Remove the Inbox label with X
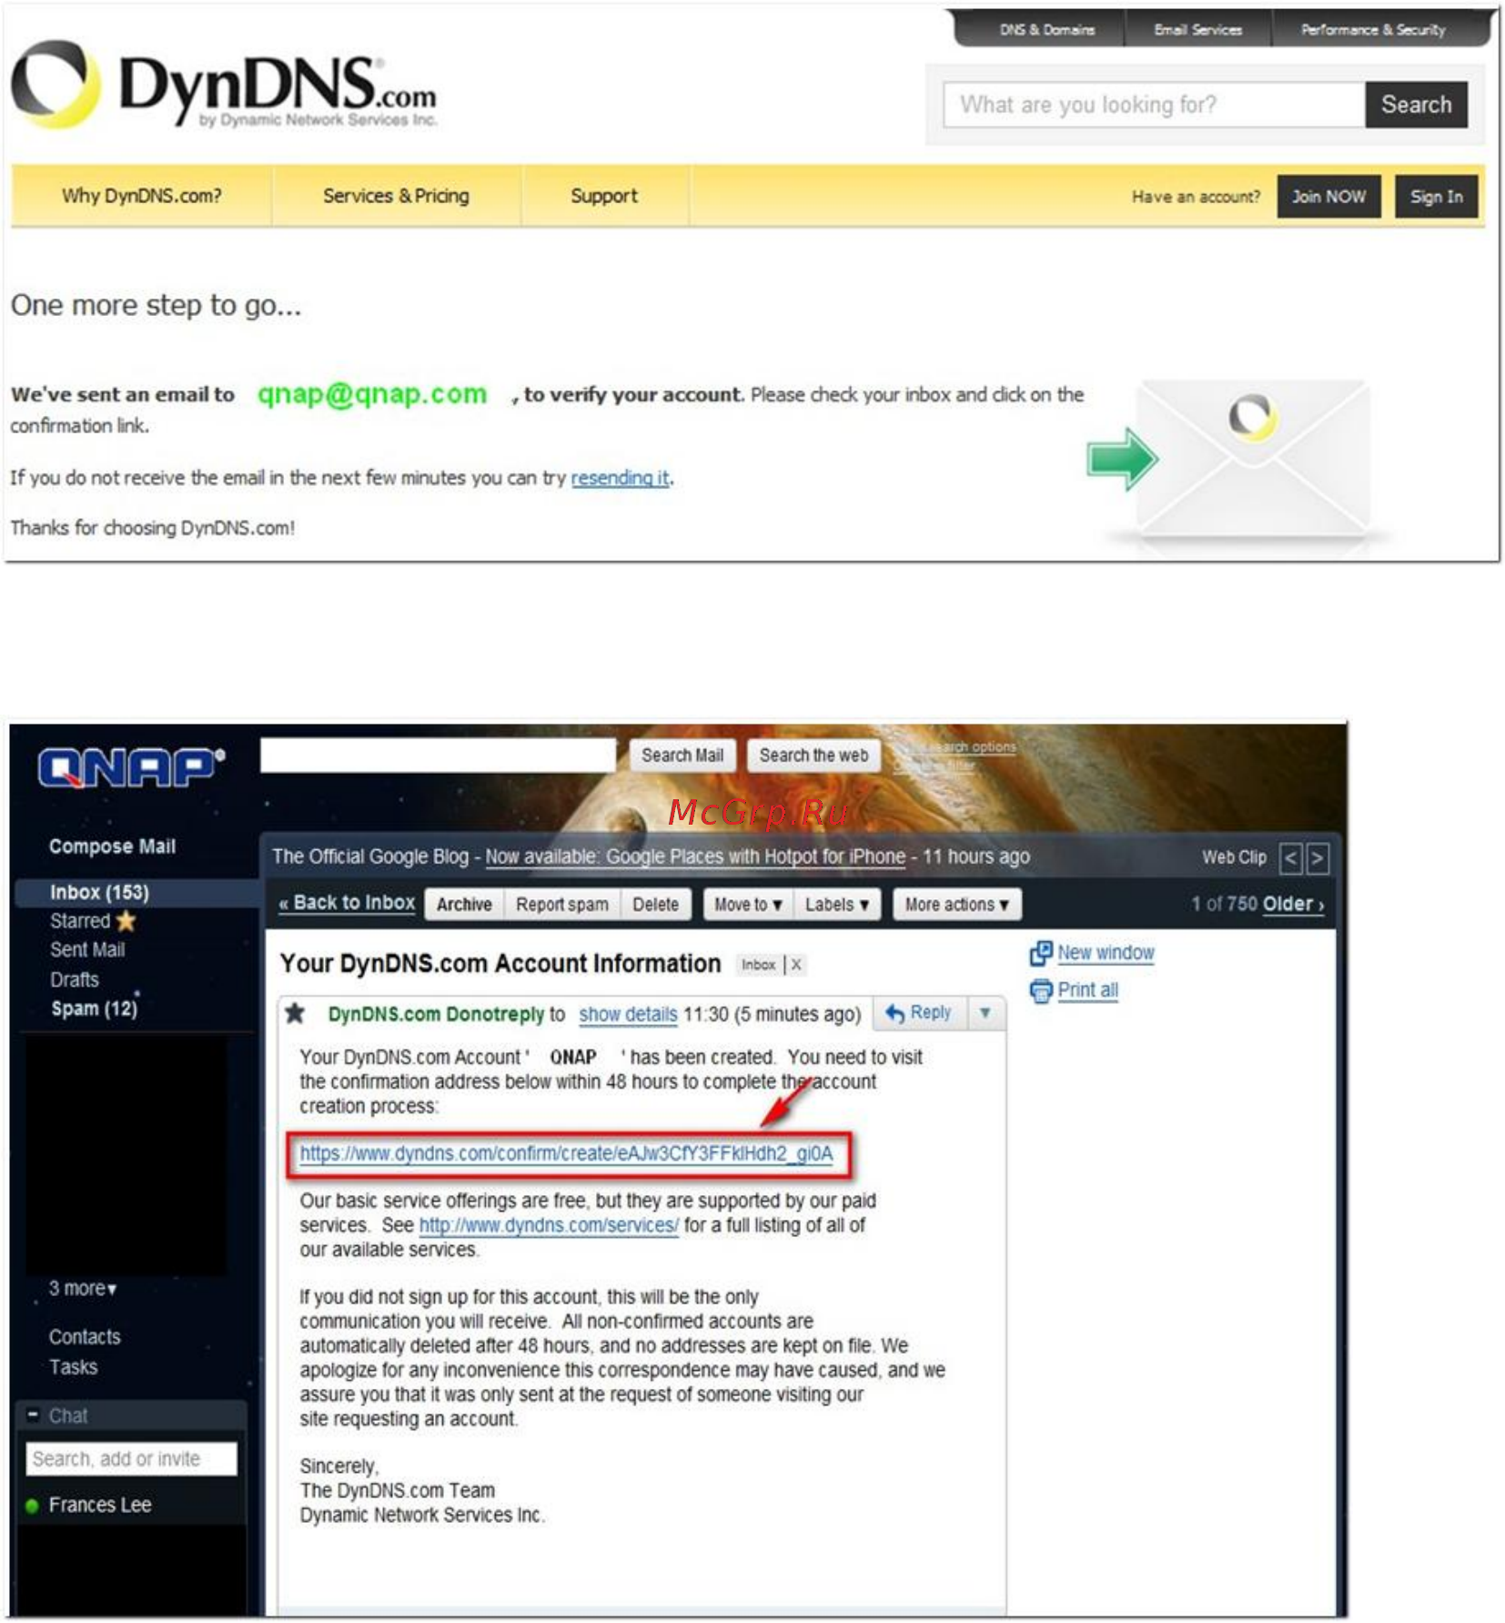The image size is (1505, 1623). click(x=796, y=965)
